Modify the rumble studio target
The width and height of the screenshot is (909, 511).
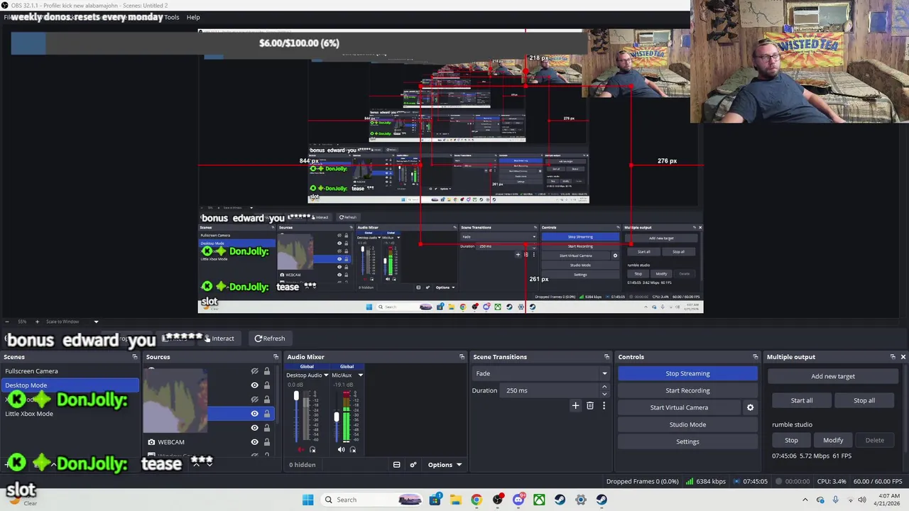tap(833, 440)
